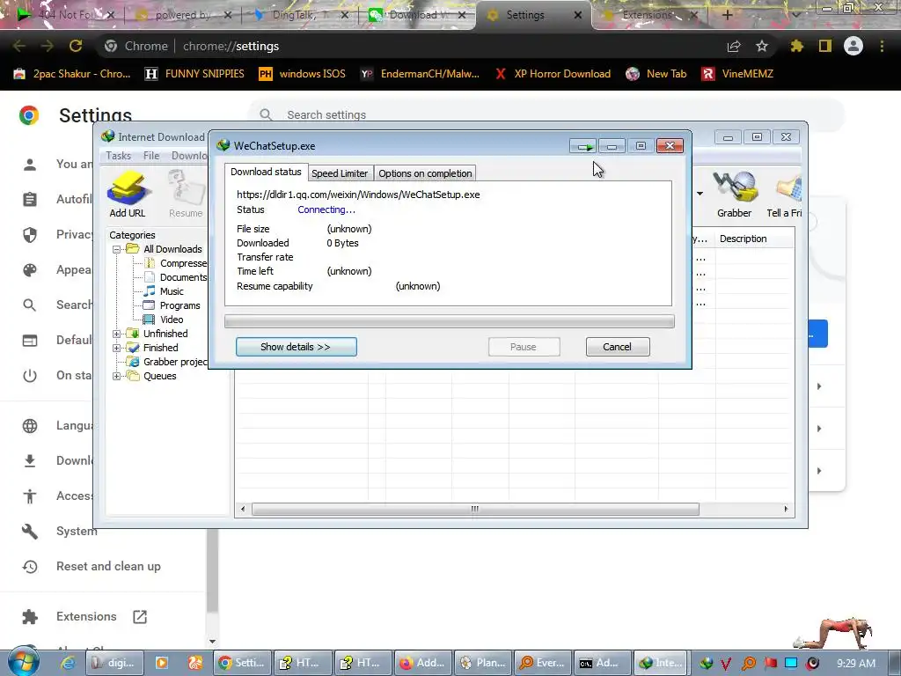Click the Show details >> button
The width and height of the screenshot is (901, 676).
point(296,347)
